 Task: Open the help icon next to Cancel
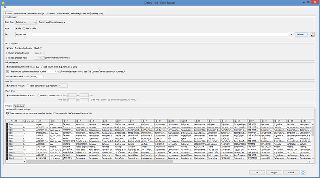[303, 172]
